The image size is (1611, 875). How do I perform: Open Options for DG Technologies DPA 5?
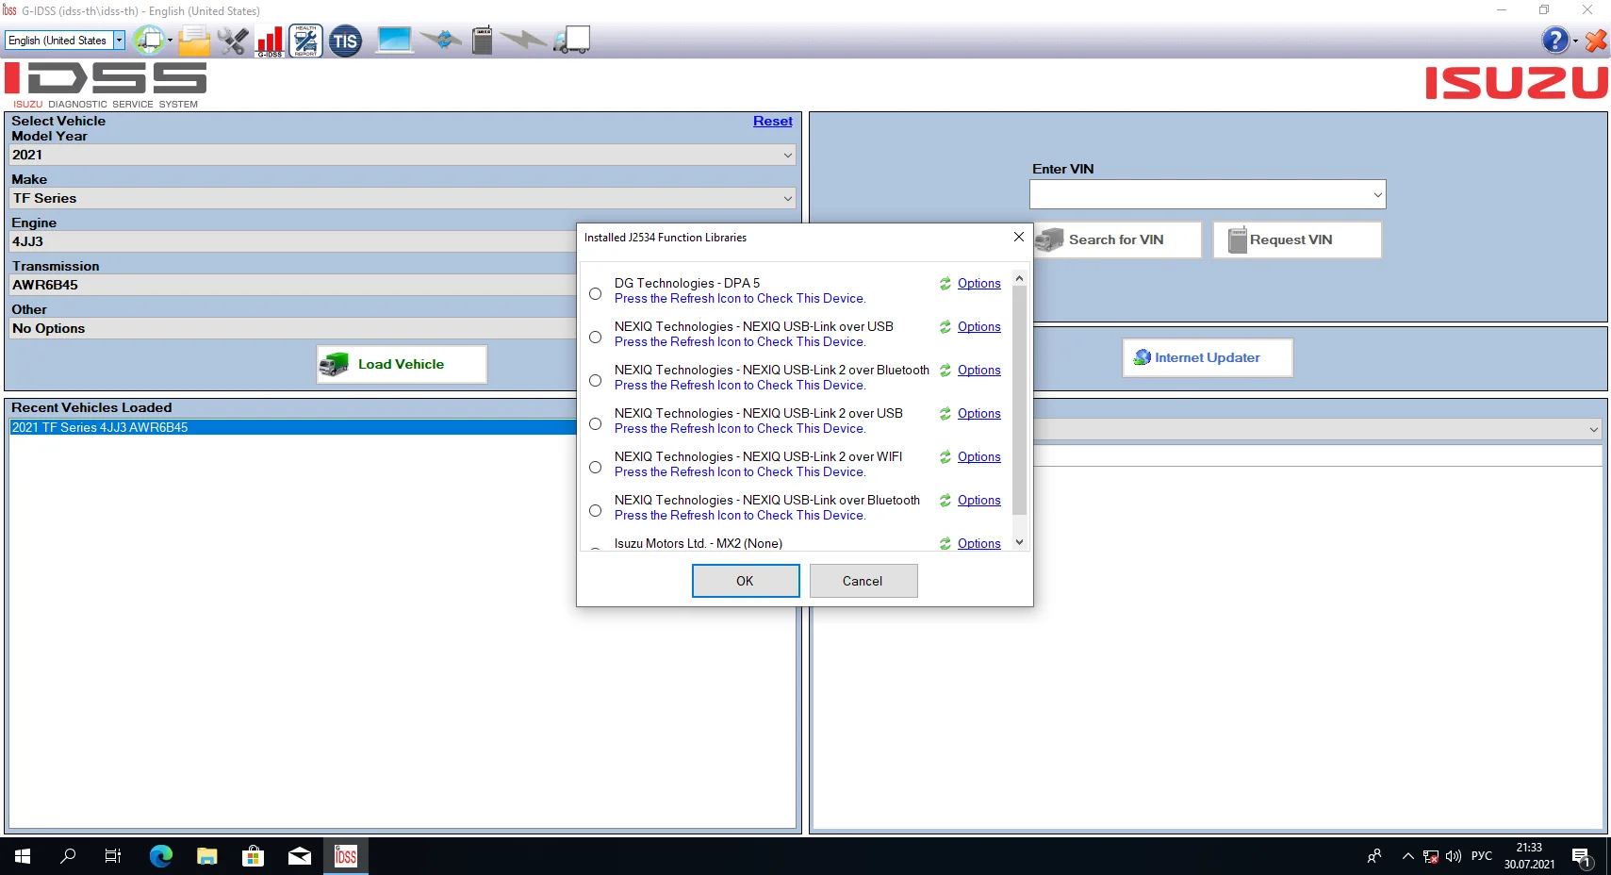click(x=979, y=284)
